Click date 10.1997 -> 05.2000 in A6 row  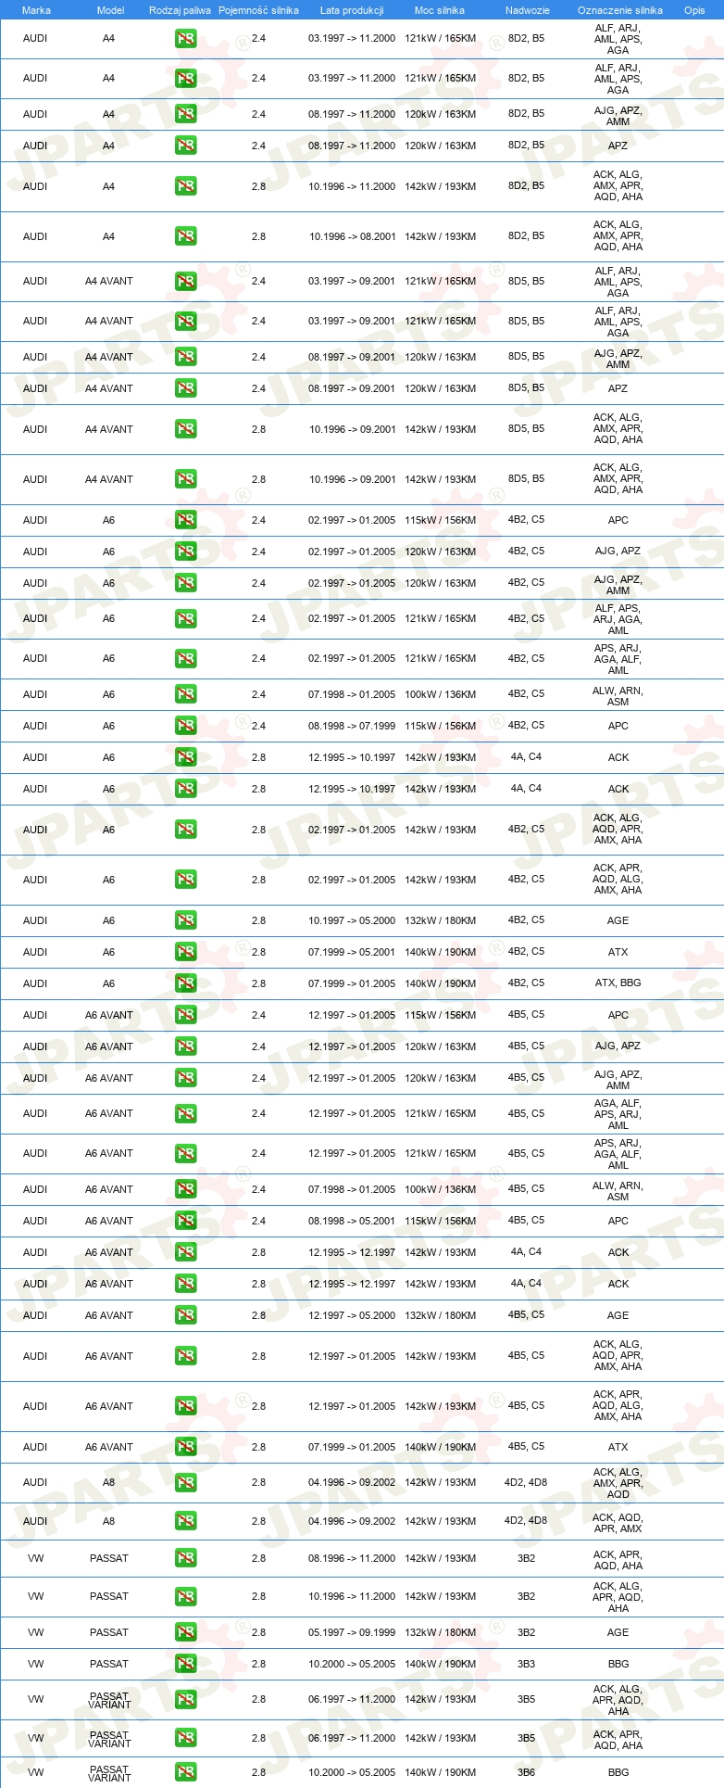tap(352, 920)
